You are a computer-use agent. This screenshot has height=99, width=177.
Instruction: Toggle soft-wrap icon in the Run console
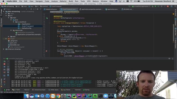point(8,67)
